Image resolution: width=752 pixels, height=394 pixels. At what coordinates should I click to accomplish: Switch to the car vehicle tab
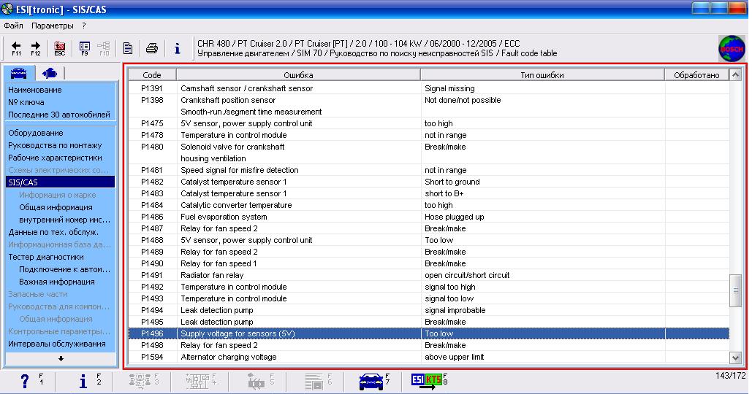point(19,73)
